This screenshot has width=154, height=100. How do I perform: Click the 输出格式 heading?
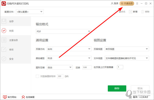click(x=42, y=24)
